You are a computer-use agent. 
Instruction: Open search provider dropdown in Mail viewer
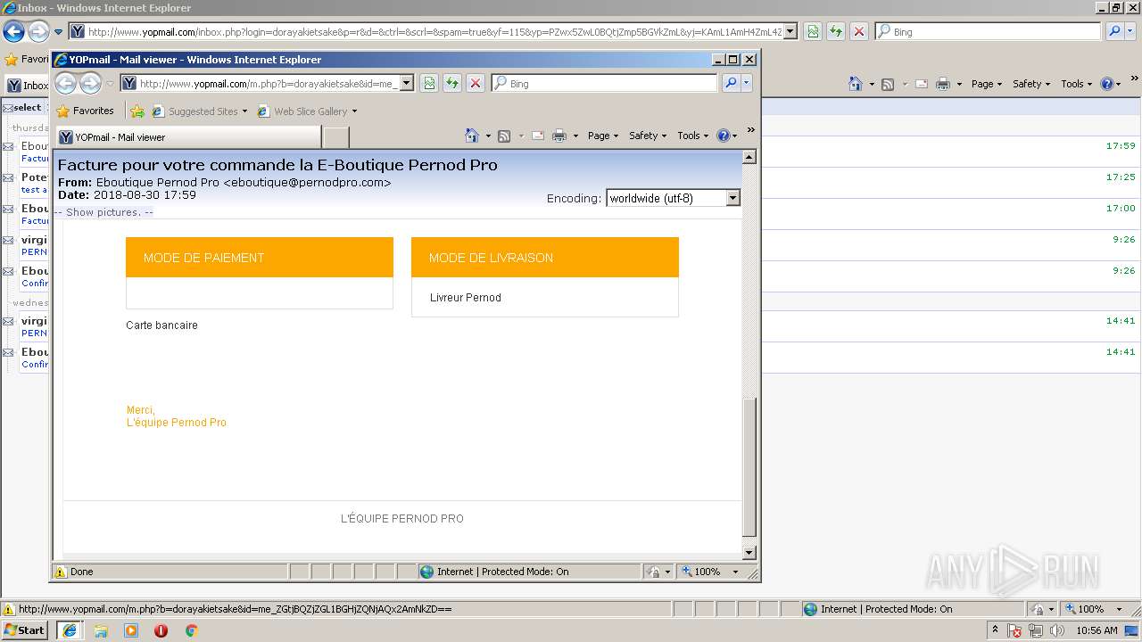(x=748, y=83)
